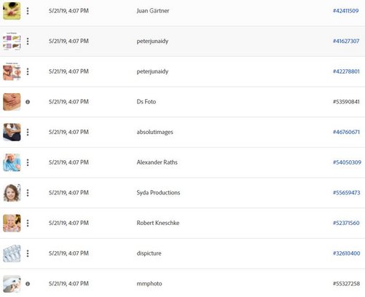Select the smiling girl thumbnail by Syda Productions
This screenshot has width=365, height=297.
click(12, 193)
